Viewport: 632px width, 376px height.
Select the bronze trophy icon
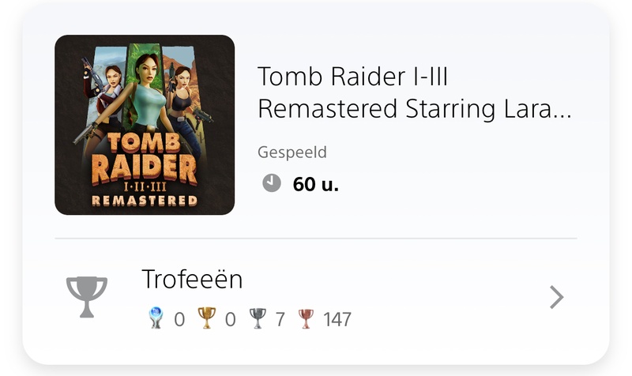pos(306,318)
